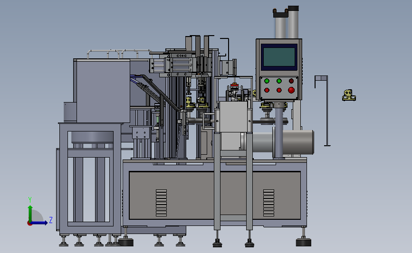Click the top-left green control panel button
Viewport: 412px width, 253px height.
(267, 81)
